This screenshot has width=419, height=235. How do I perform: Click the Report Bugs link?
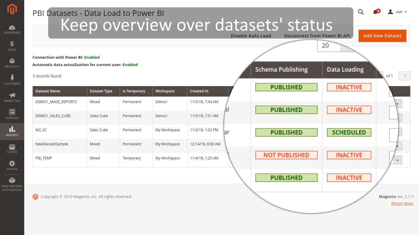402,203
